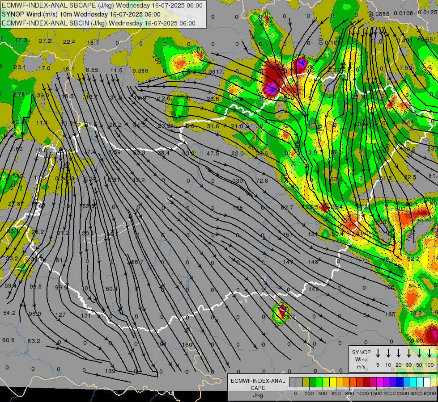This screenshot has width=438, height=402.
Task: Click the 10 m/s wind arrow in legend
Action: coord(388,353)
